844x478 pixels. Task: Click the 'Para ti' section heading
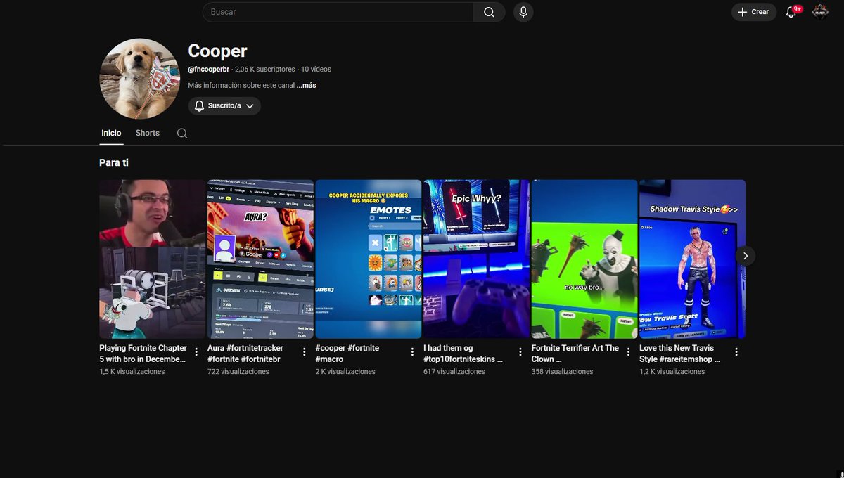[x=114, y=162]
